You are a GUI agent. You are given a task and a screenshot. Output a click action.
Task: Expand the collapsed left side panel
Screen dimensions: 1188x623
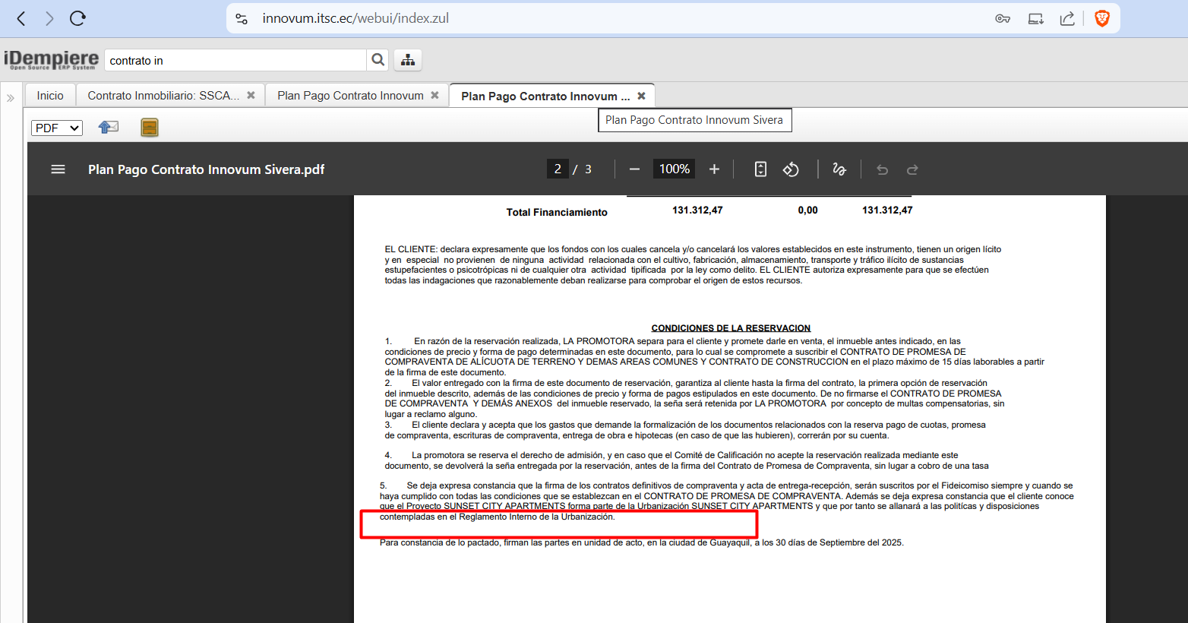(11, 98)
